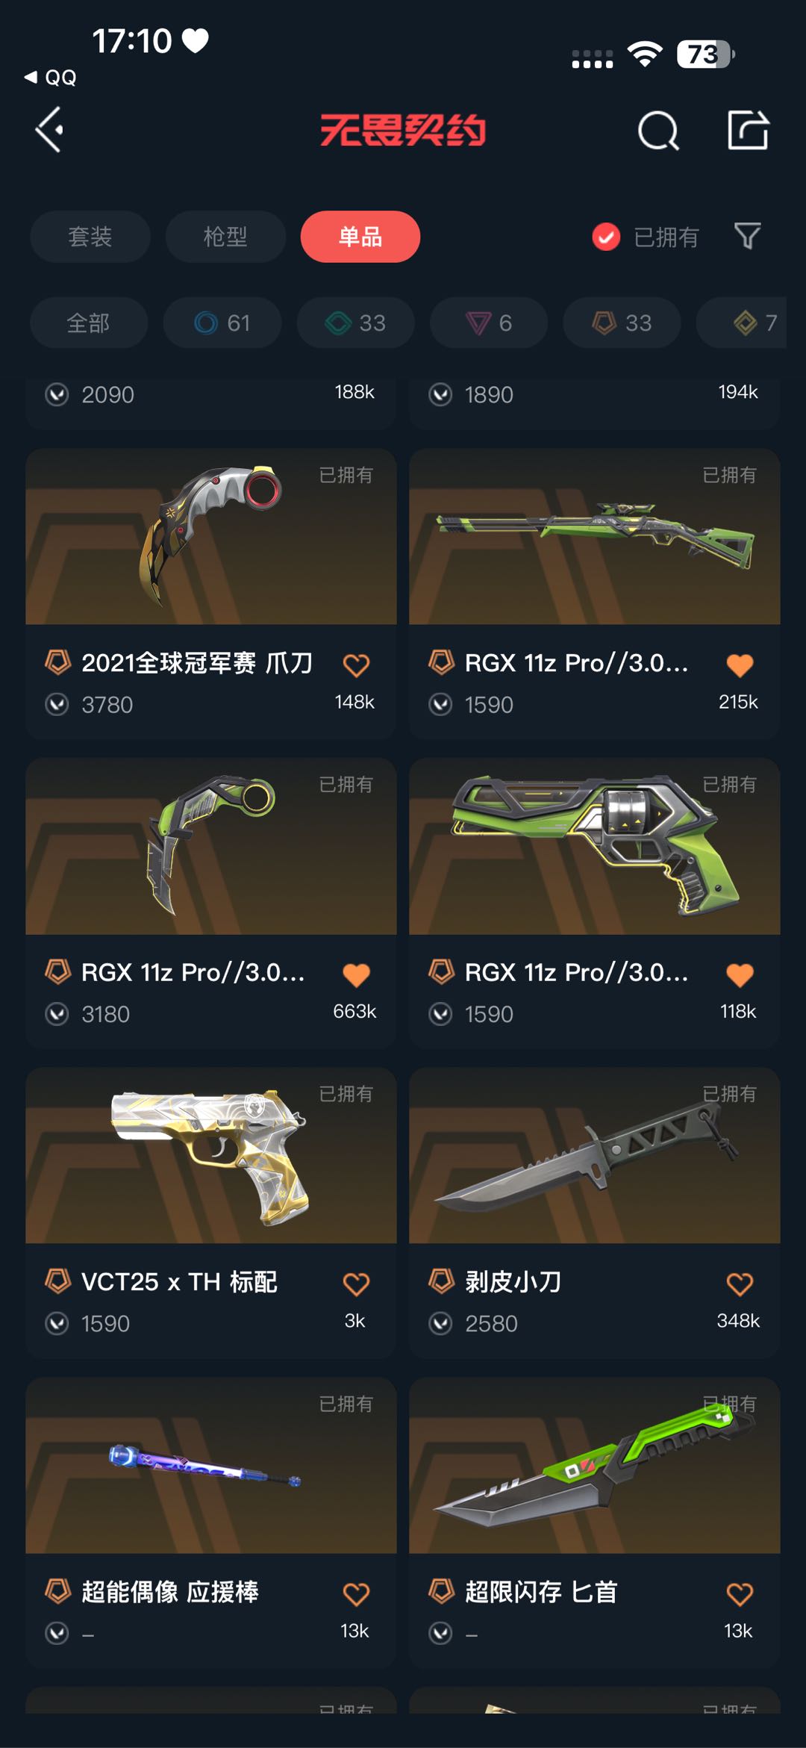
Task: Unfavorite the RGX 11z Pro 663k heart
Action: pos(356,974)
